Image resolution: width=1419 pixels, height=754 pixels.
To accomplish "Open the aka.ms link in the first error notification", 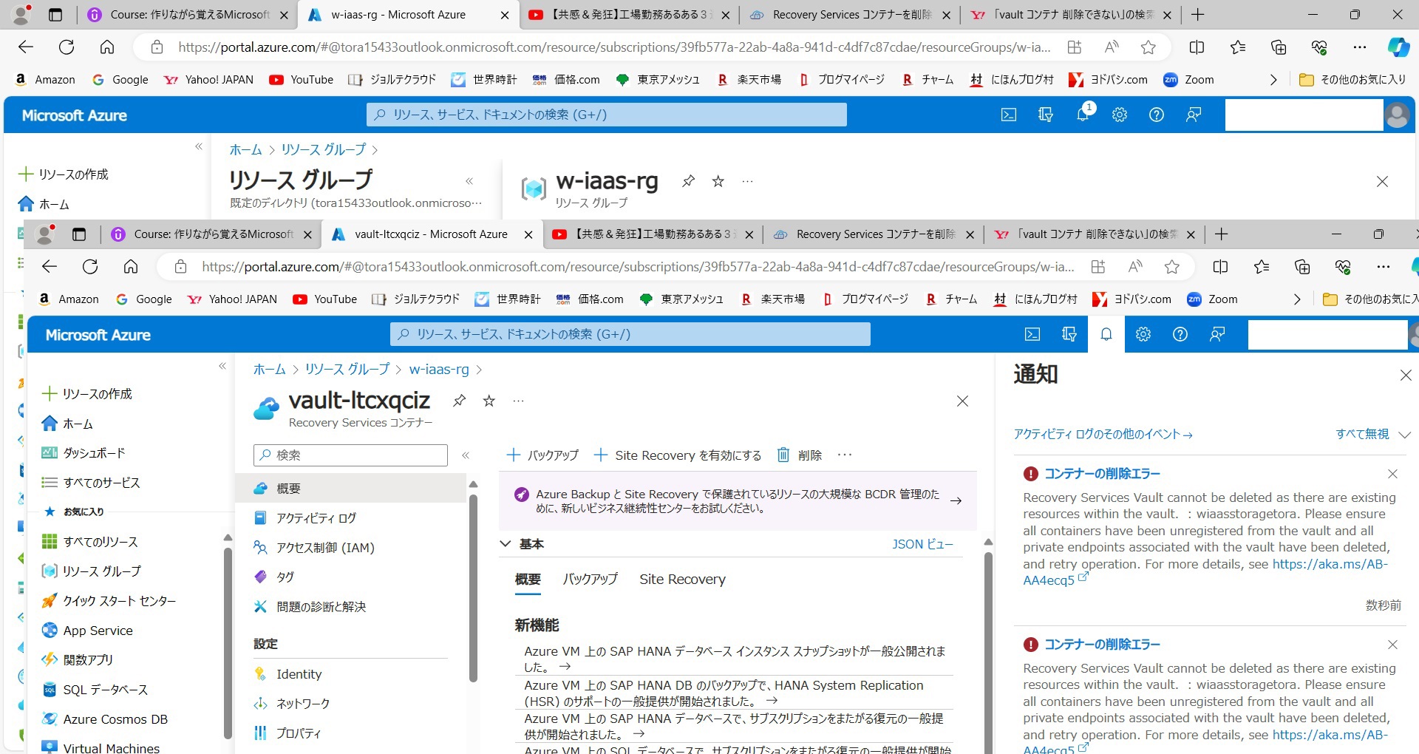I will point(1205,572).
